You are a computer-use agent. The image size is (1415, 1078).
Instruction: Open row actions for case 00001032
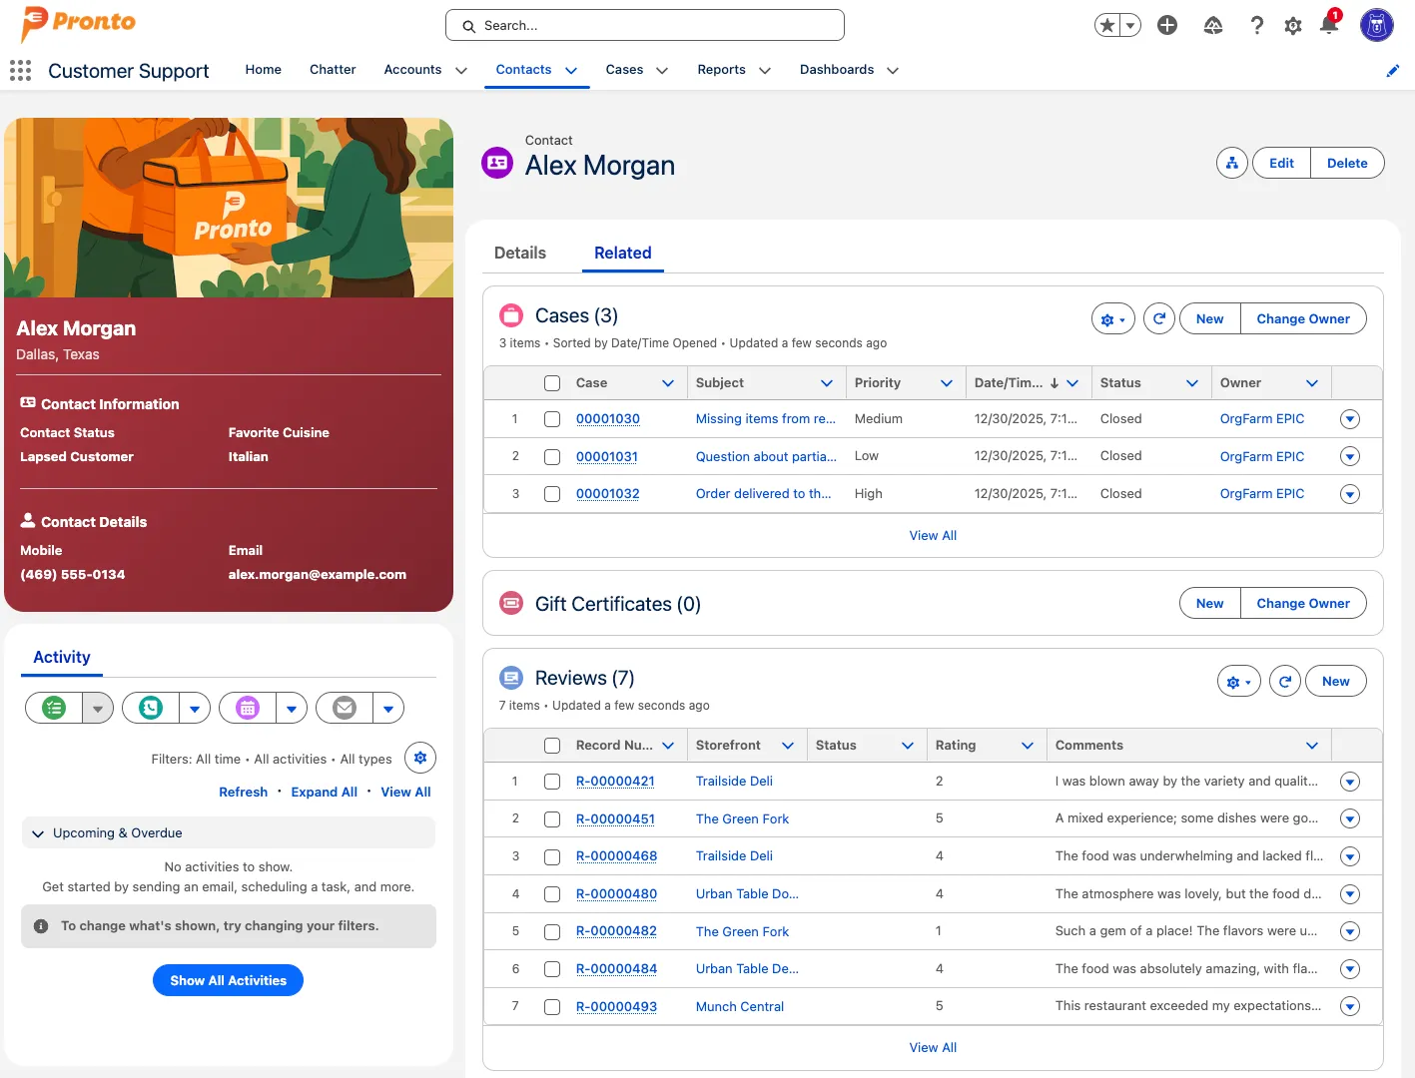[1350, 494]
